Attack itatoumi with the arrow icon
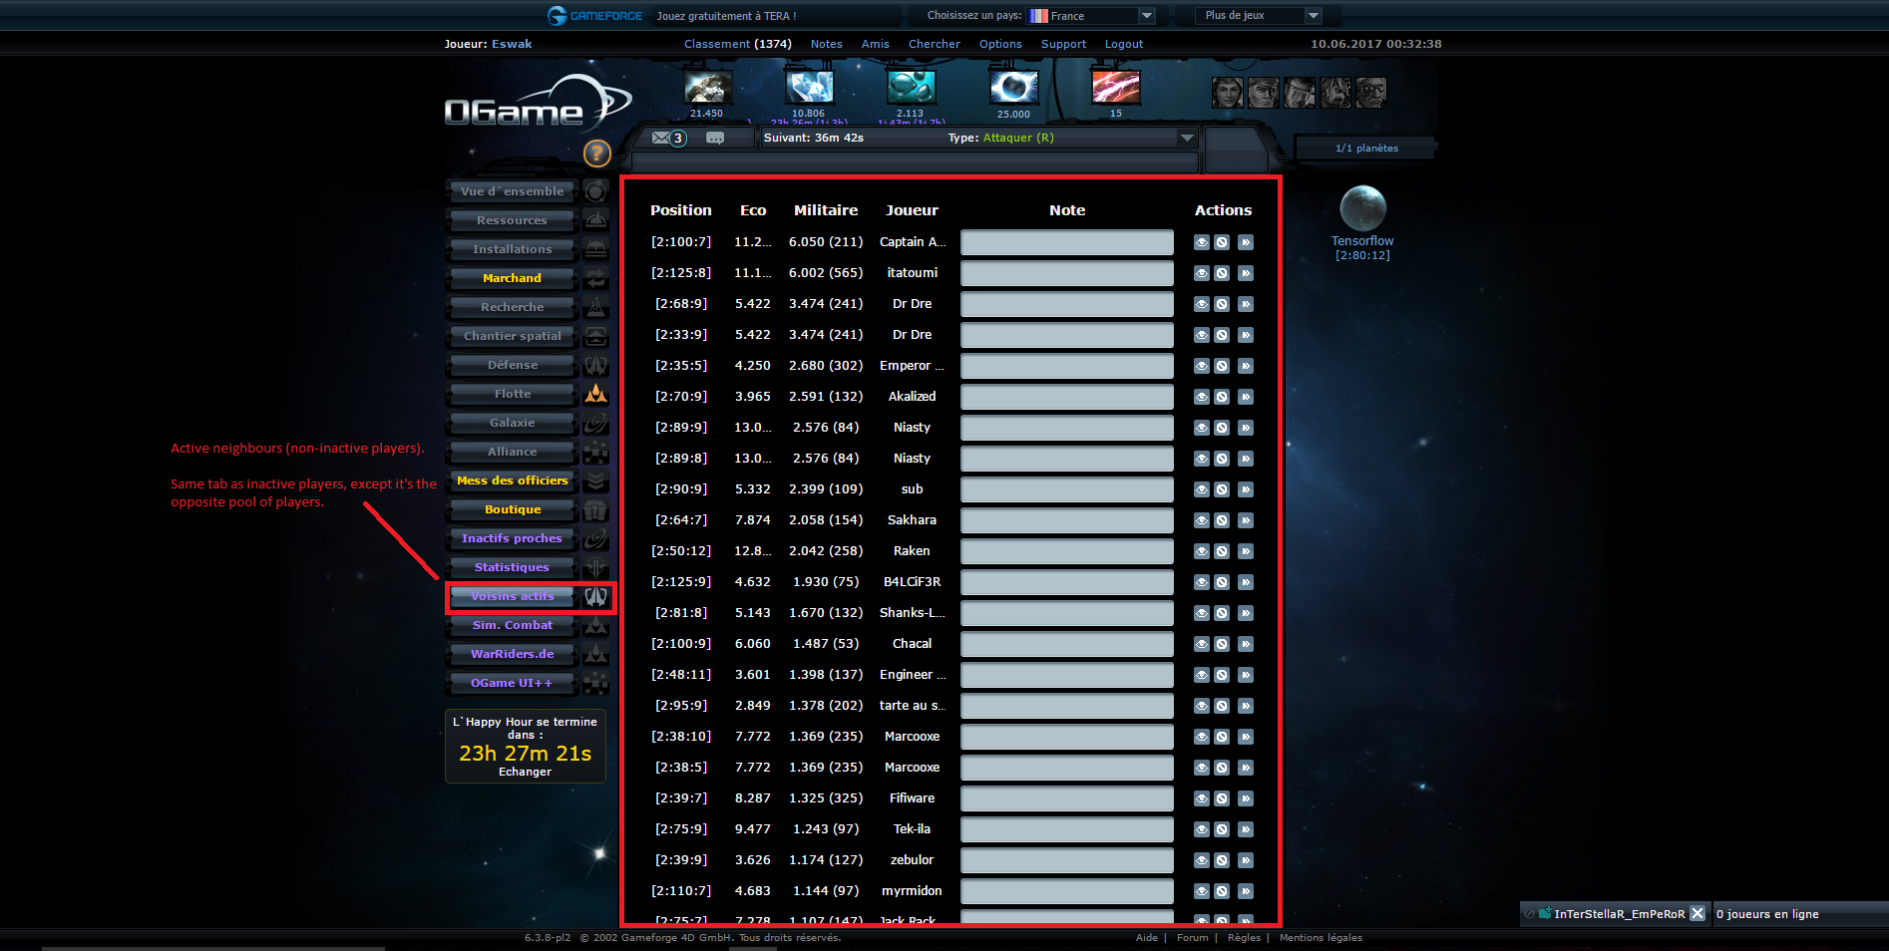This screenshot has height=951, width=1889. [x=1246, y=273]
